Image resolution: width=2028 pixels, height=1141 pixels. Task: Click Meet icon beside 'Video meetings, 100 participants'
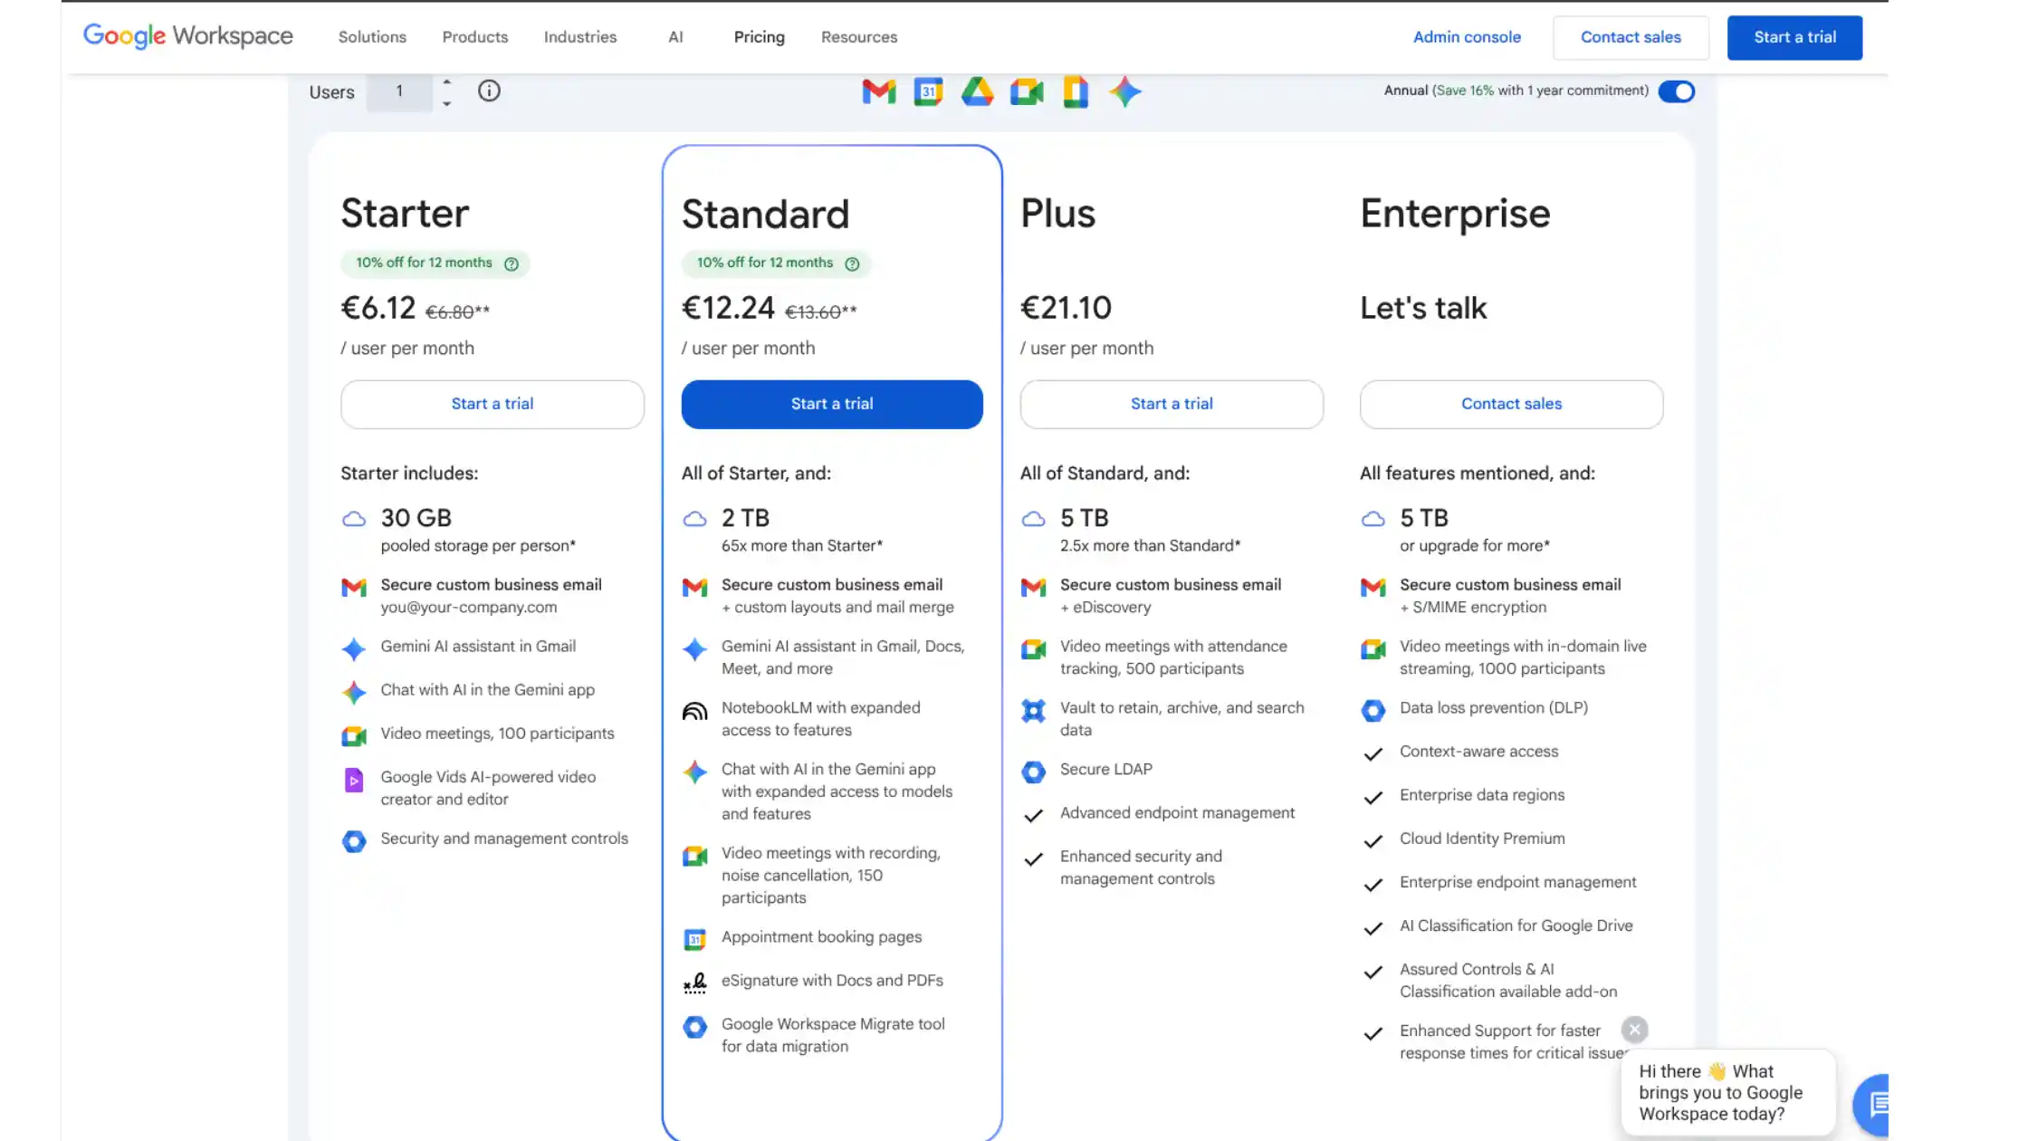coord(354,736)
